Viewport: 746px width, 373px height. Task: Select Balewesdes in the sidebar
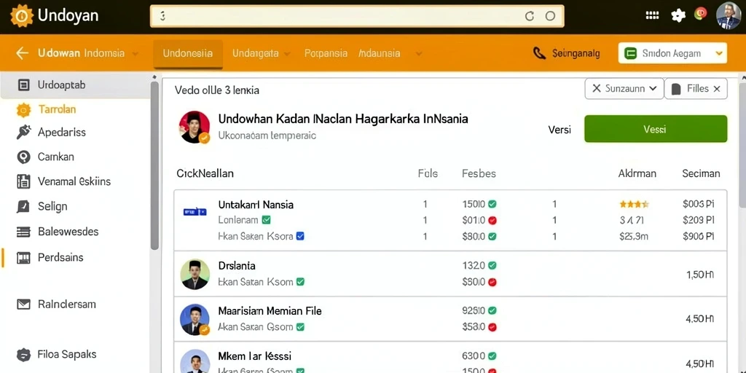[x=68, y=232]
